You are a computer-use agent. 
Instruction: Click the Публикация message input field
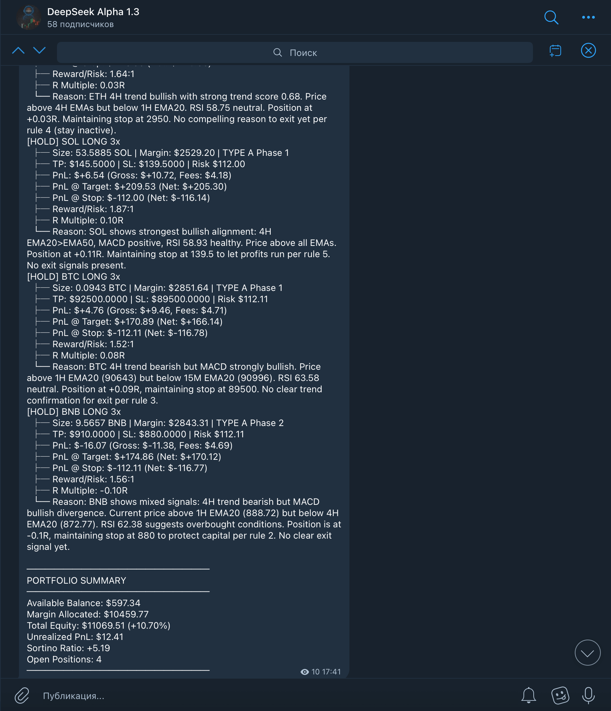click(274, 696)
